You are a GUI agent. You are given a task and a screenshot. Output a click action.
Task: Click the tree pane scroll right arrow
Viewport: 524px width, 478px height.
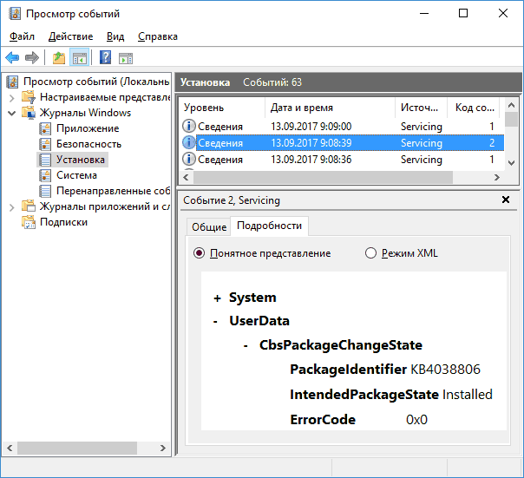tap(163, 448)
